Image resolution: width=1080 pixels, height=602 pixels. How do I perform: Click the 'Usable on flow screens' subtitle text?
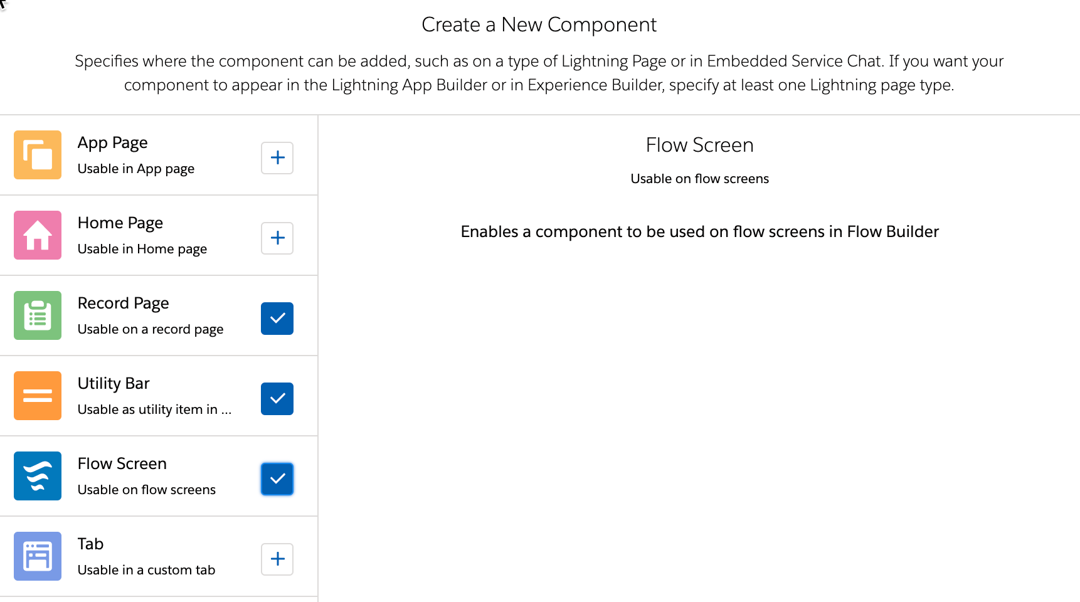(x=699, y=179)
